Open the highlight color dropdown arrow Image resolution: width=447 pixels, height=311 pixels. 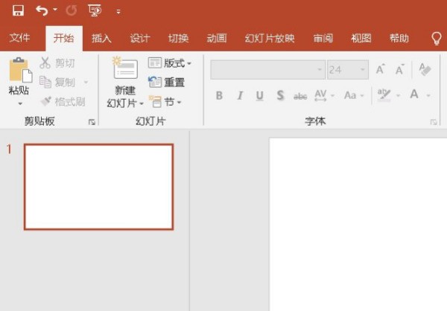click(x=399, y=95)
